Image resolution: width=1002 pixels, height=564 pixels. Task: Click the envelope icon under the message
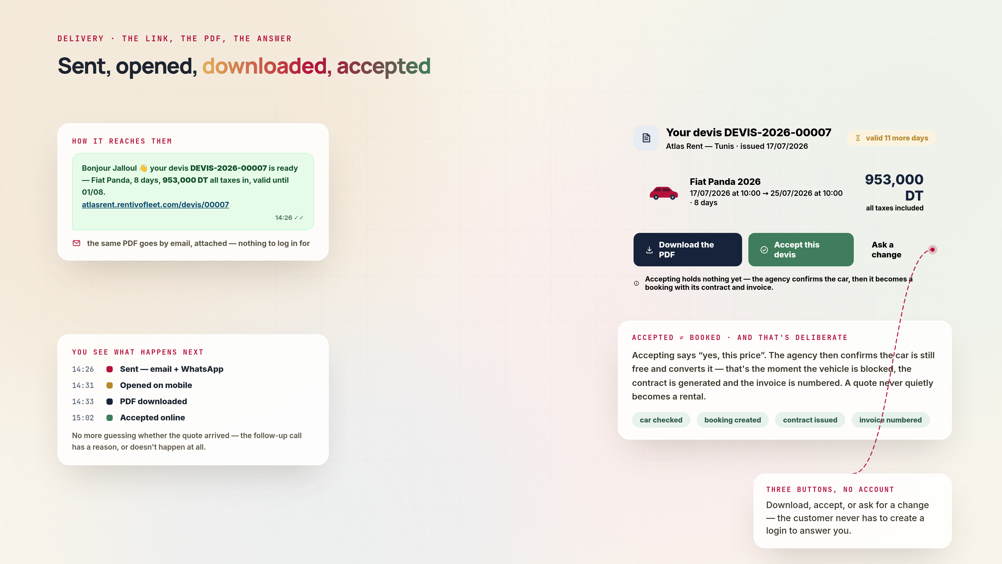(x=77, y=243)
